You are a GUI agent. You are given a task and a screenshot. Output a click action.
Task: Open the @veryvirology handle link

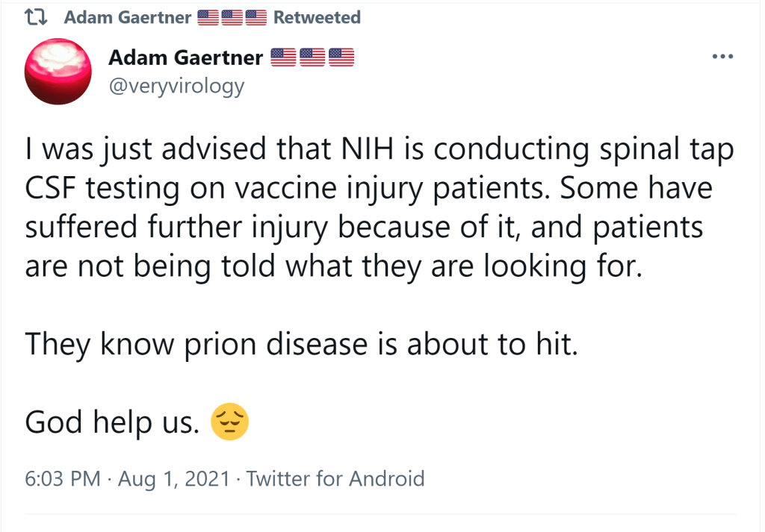point(176,86)
